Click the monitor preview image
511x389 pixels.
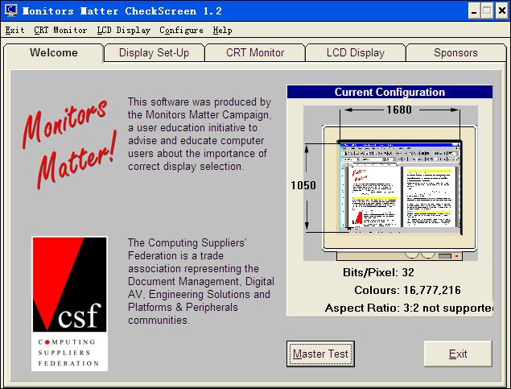coord(390,183)
